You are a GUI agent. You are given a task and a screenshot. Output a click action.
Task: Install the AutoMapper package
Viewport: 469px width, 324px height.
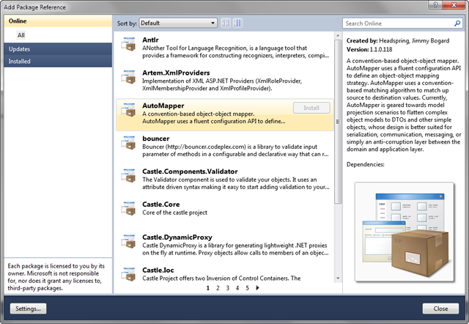311,108
